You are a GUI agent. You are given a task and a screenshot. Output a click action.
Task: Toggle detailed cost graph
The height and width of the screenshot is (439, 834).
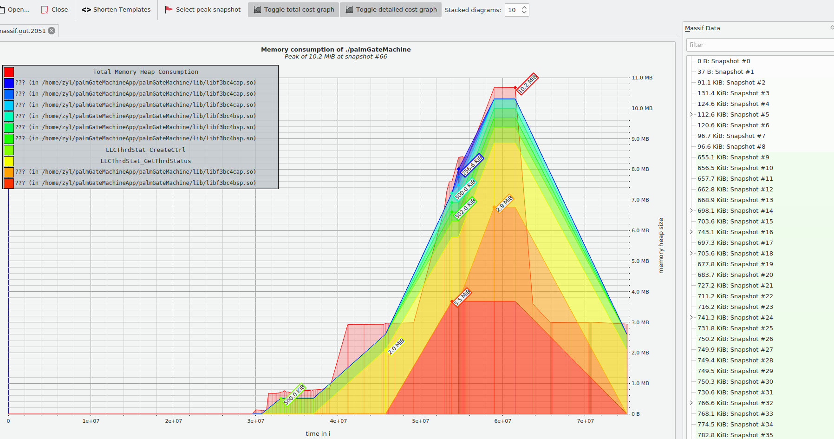tap(391, 9)
